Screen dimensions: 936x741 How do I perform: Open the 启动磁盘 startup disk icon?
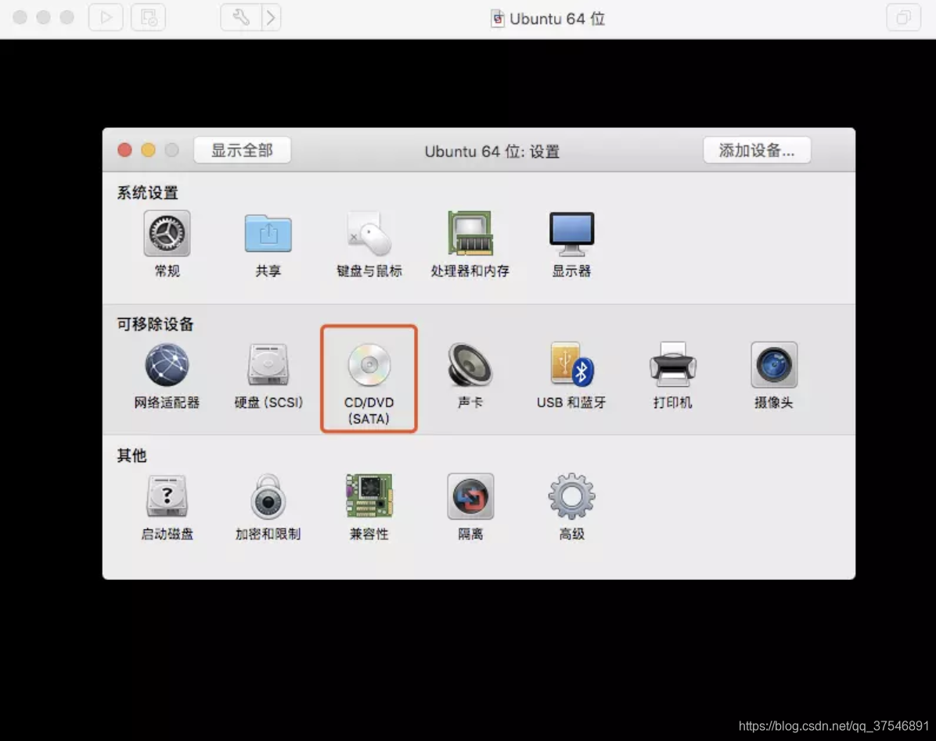(167, 496)
